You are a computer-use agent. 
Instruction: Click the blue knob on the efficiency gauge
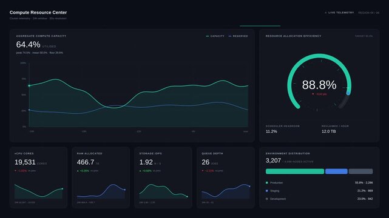[x=348, y=93]
